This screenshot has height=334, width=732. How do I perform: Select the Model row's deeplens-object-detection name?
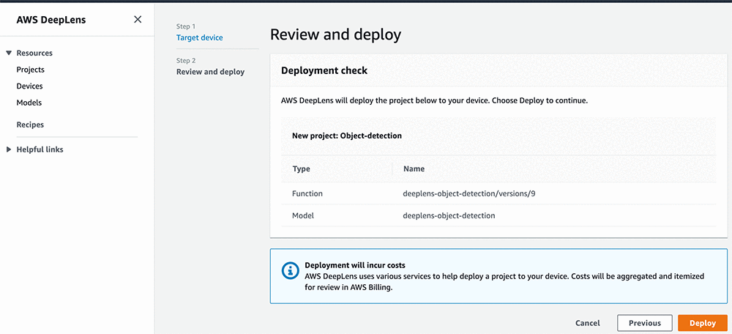tap(449, 215)
